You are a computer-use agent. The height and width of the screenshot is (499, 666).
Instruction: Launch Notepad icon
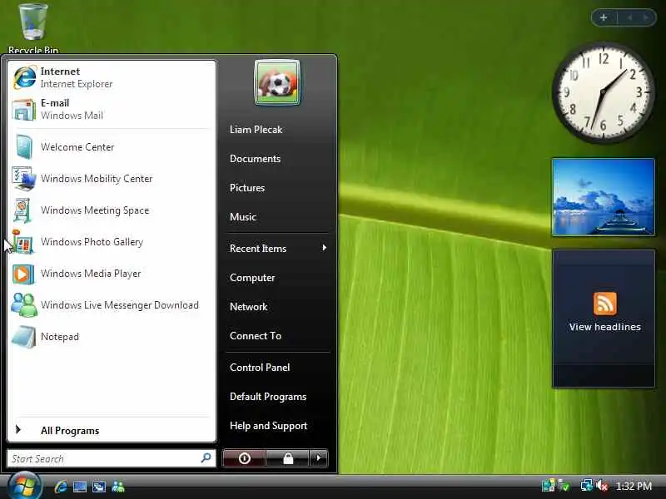coord(24,337)
